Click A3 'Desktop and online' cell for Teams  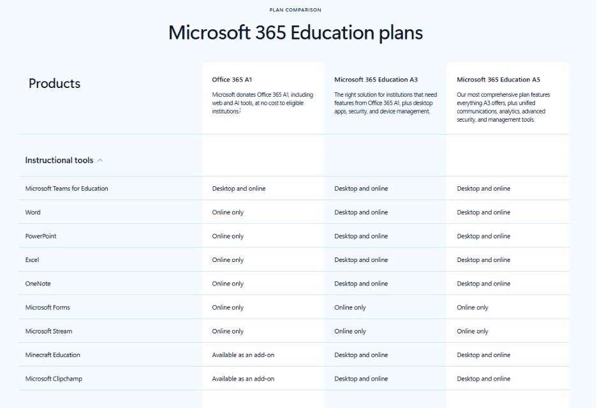coord(361,189)
